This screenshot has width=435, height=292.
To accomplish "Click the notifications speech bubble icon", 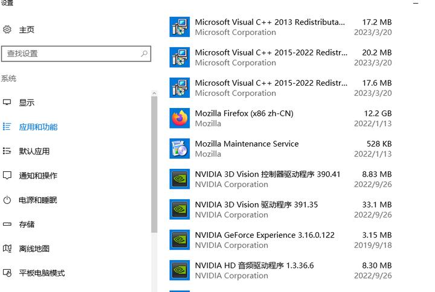I will coord(7,176).
